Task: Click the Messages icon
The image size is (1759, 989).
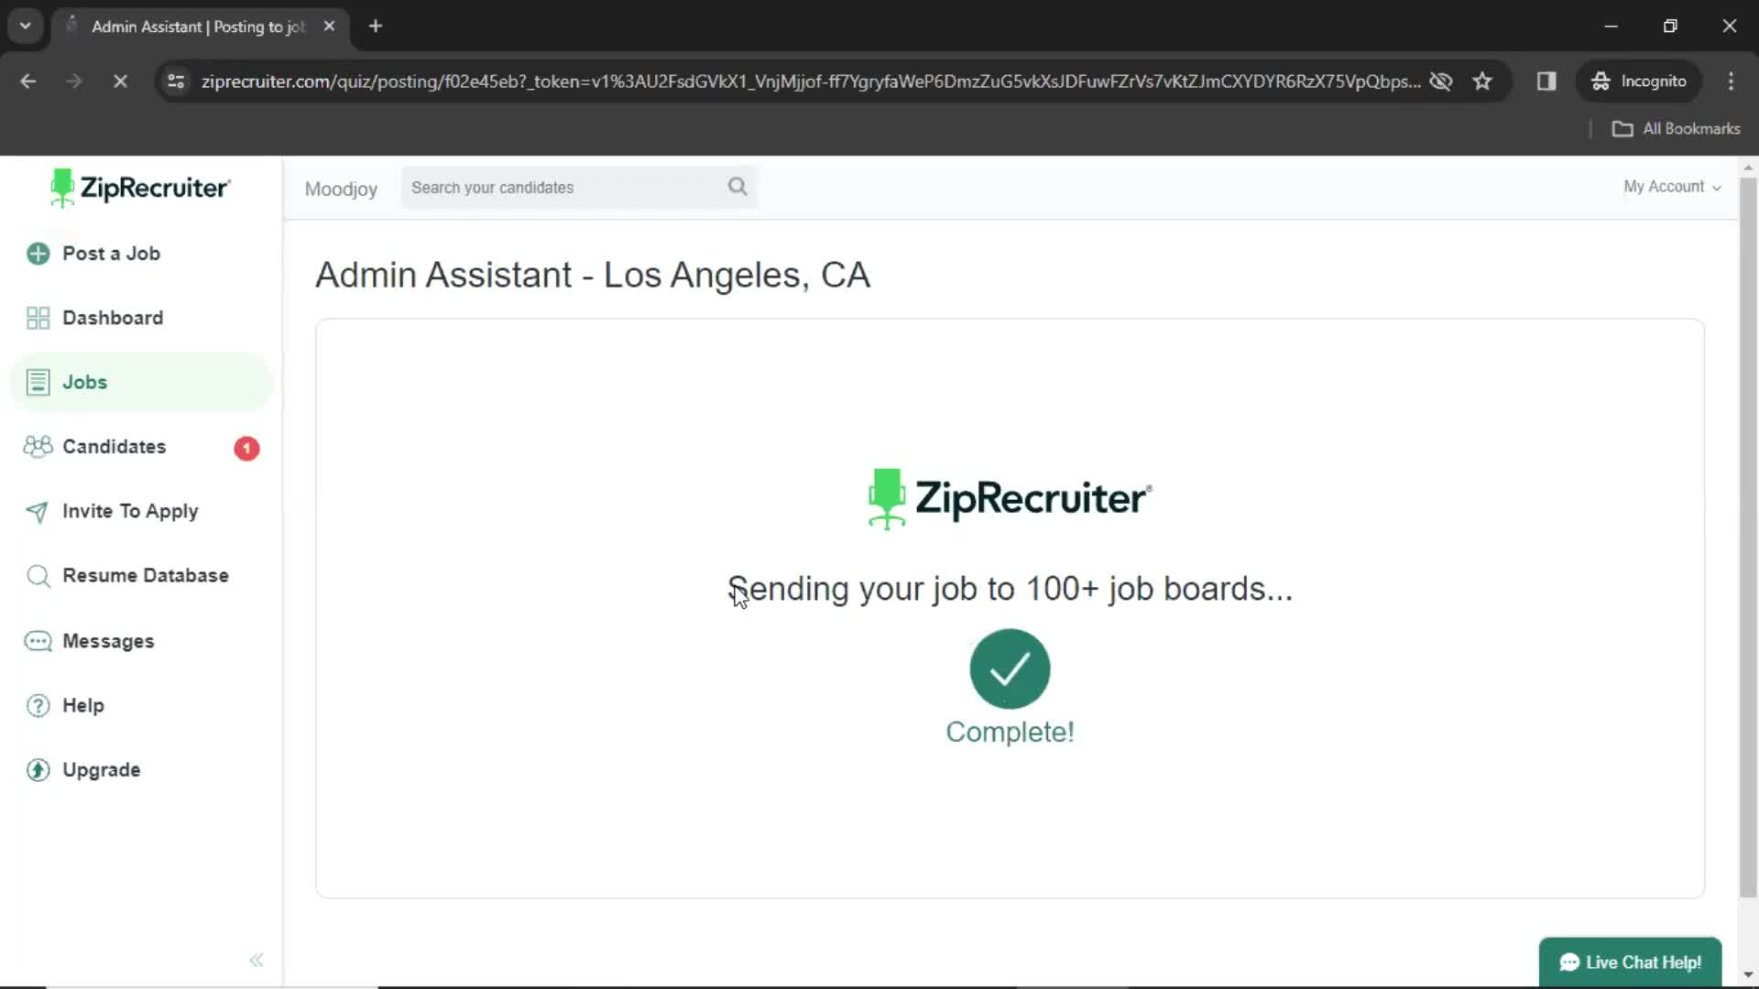Action: pos(38,640)
